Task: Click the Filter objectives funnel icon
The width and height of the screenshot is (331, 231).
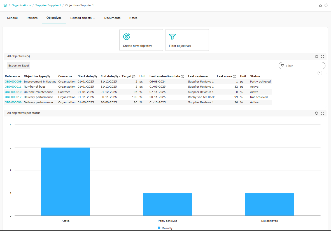Action: [172, 37]
